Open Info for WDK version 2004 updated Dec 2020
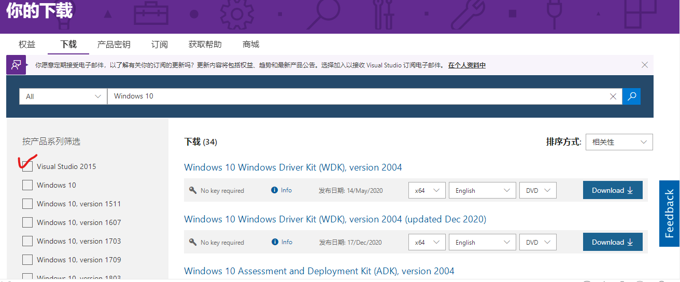The width and height of the screenshot is (680, 282). pyautogui.click(x=281, y=242)
